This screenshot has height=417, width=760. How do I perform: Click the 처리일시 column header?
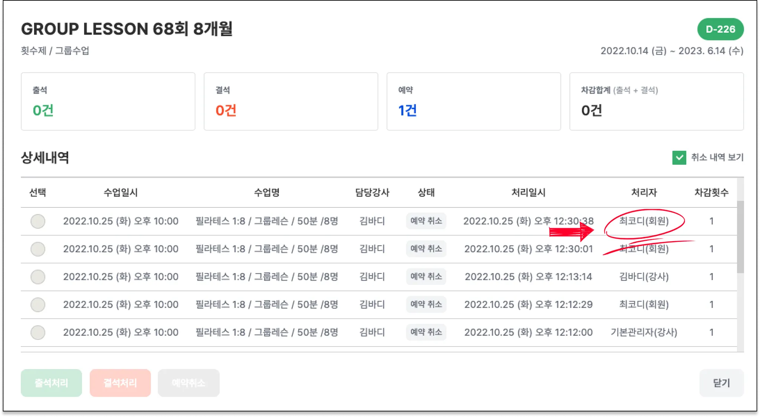pos(528,193)
